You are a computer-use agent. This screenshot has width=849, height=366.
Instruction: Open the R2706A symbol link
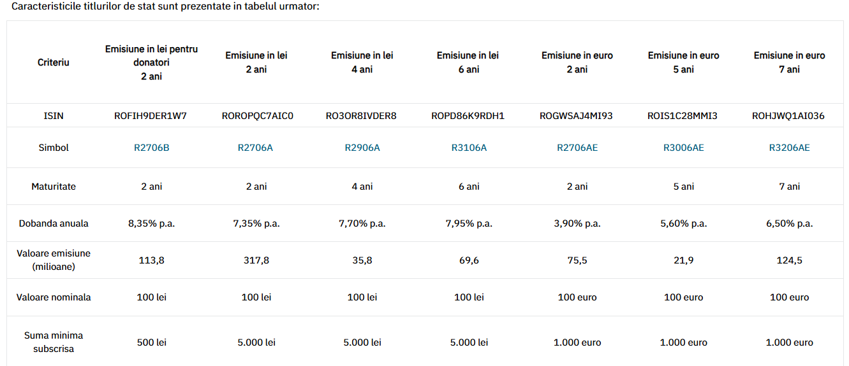[256, 148]
